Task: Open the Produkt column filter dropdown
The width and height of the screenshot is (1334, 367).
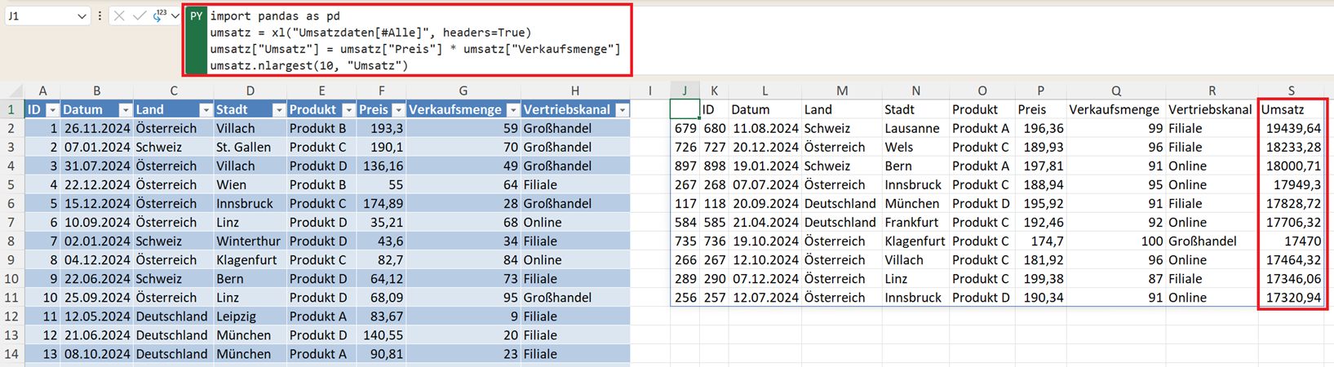Action: point(348,110)
